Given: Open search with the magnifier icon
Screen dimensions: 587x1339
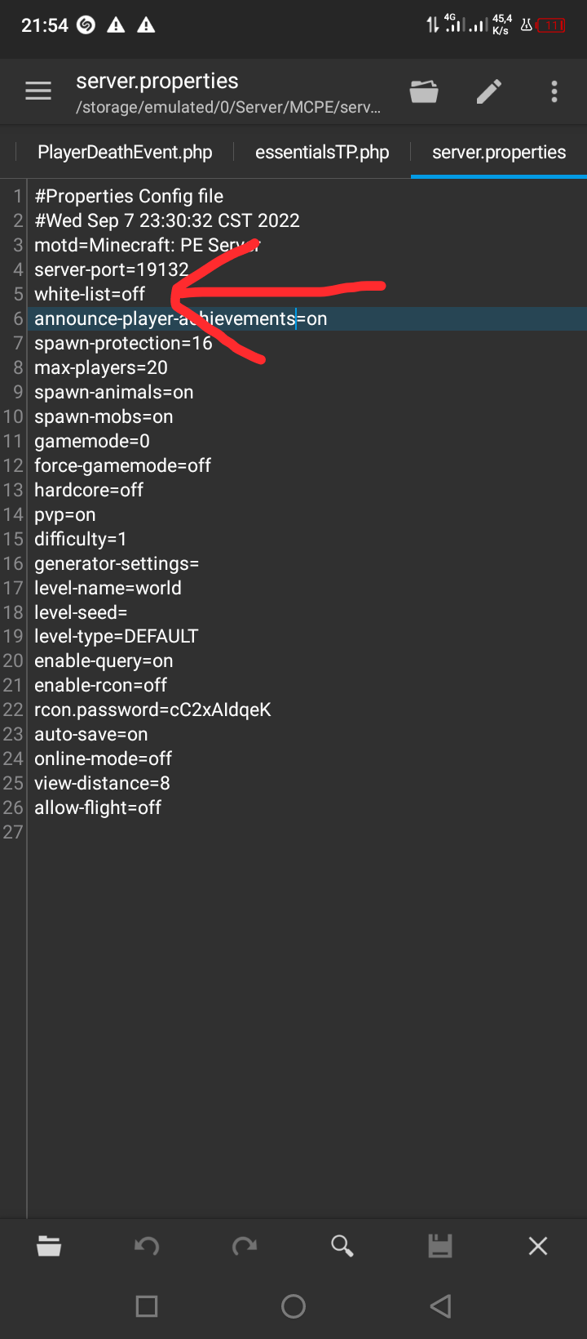Looking at the screenshot, I should (x=342, y=1246).
